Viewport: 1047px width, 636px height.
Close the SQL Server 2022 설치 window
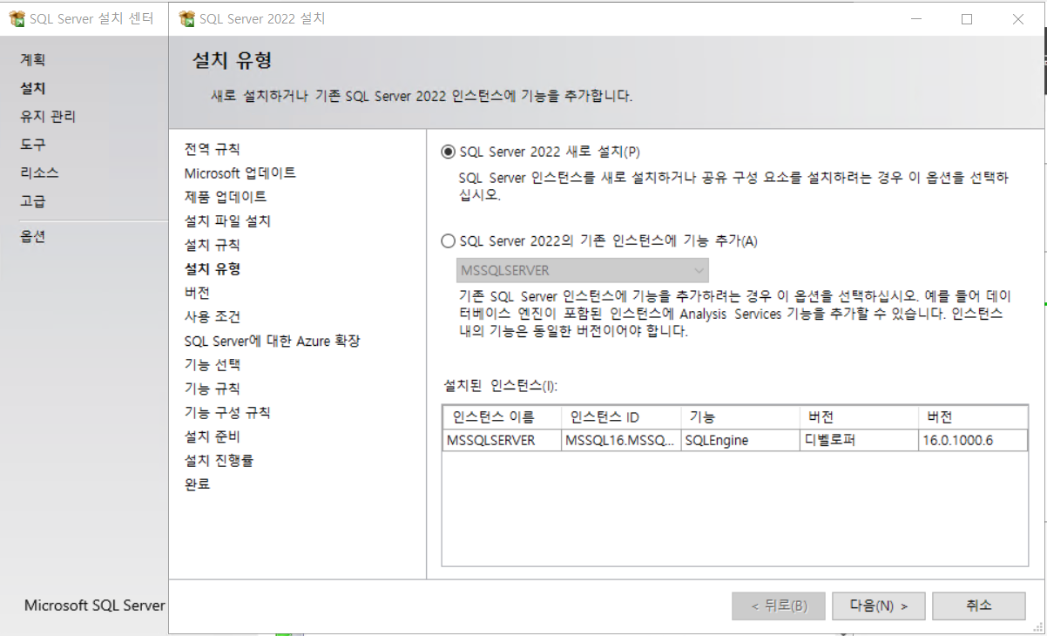click(1018, 18)
